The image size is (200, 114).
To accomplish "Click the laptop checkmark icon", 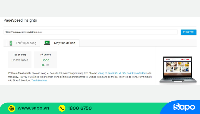I will (x=47, y=43).
